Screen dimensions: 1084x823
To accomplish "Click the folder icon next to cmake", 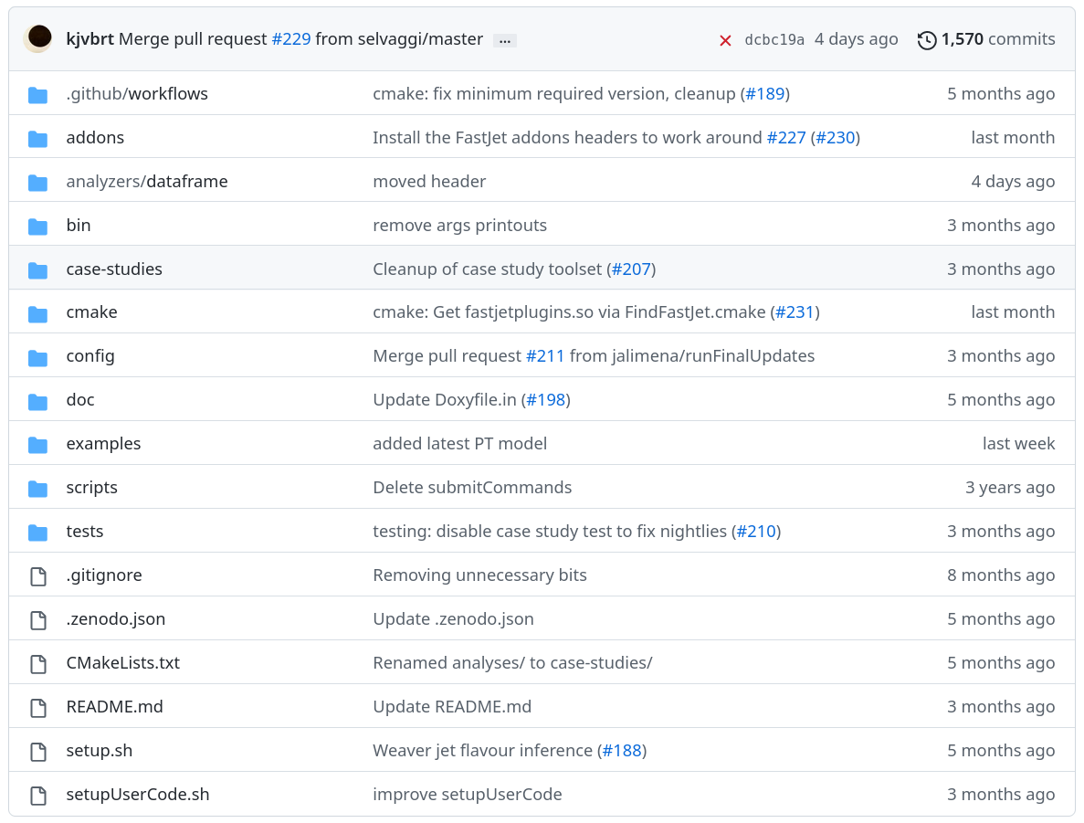I will pyautogui.click(x=37, y=313).
